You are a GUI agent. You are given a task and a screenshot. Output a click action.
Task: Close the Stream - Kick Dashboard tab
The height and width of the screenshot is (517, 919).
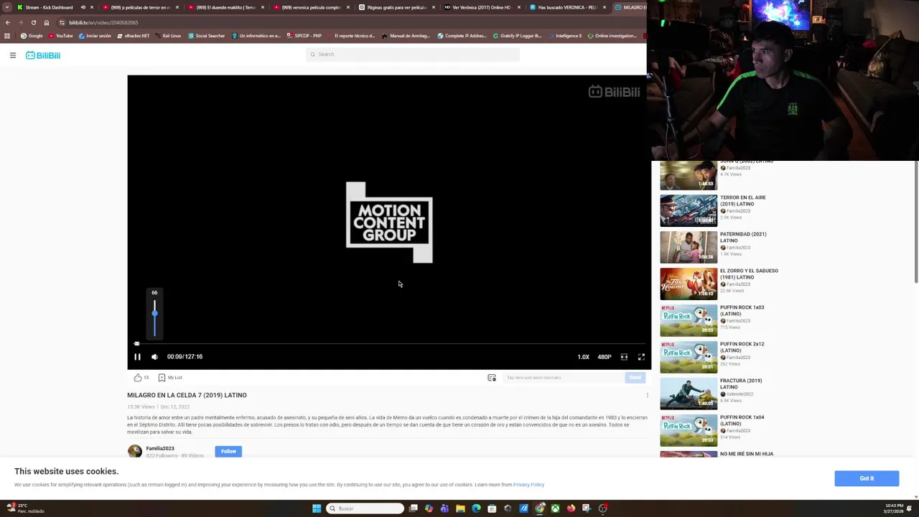click(x=92, y=7)
